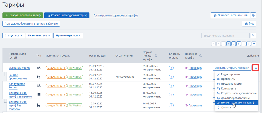Click the list type icon for Динамический тариф с завтраком

(39, 95)
